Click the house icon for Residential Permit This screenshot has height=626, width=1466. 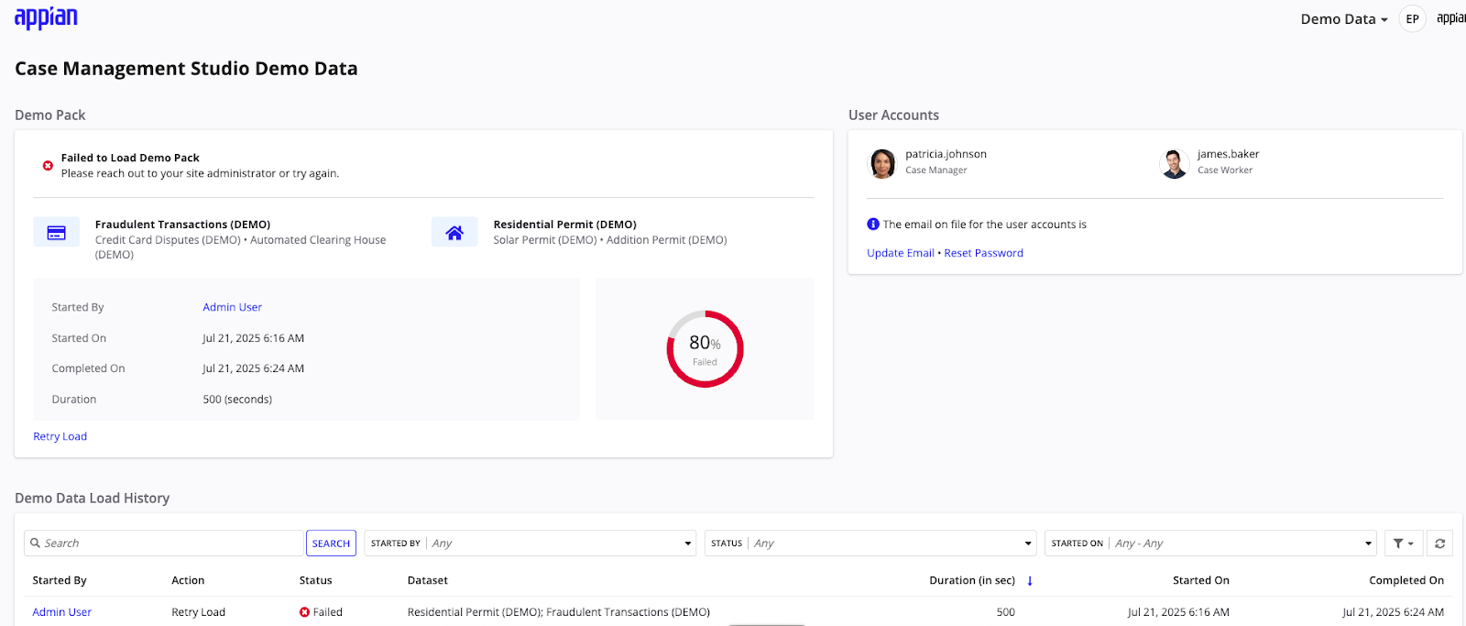click(x=454, y=233)
